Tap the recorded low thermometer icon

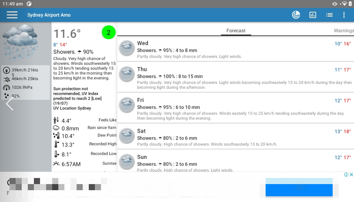(x=56, y=154)
